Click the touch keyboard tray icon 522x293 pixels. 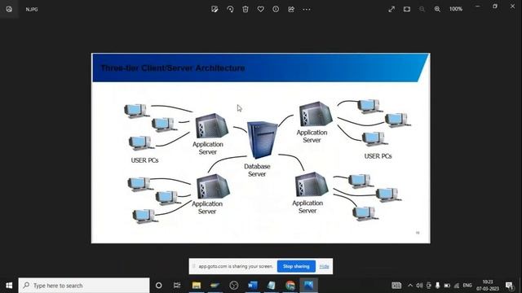(396, 286)
